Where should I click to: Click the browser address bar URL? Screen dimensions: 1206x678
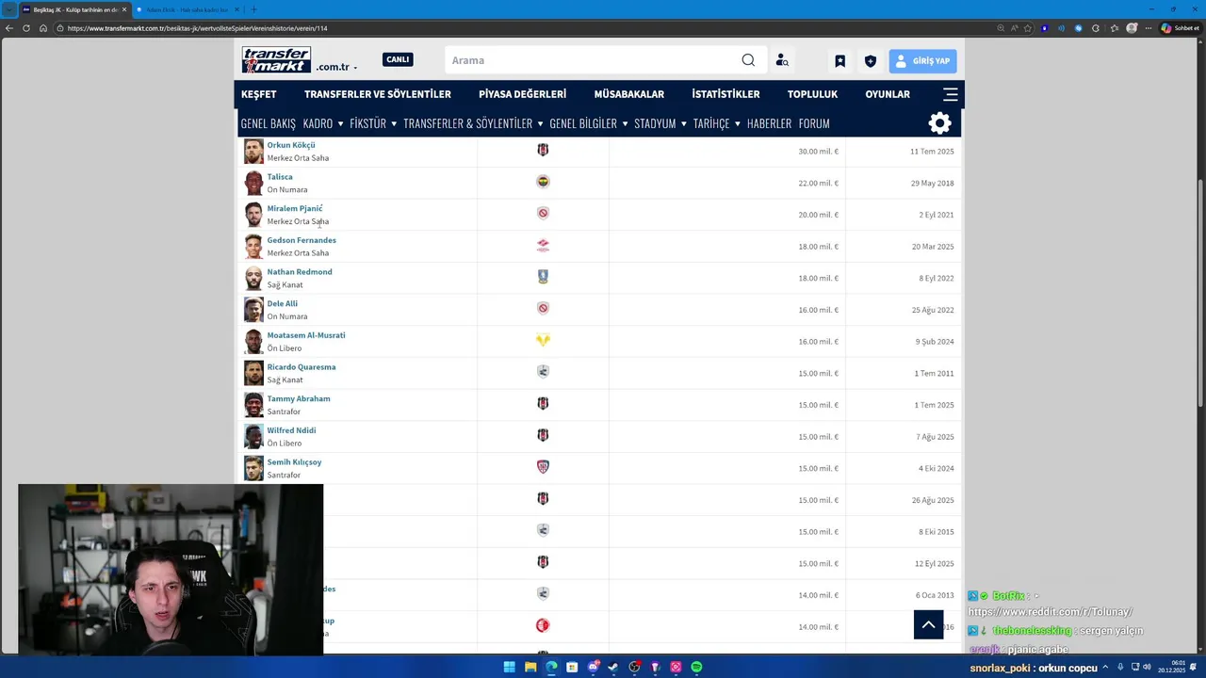click(x=198, y=28)
